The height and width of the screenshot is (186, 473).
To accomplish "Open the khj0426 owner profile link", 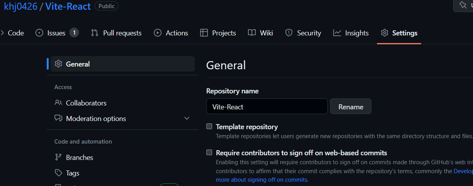I will tap(21, 6).
